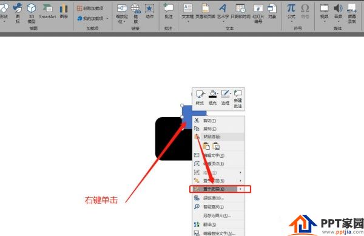Screen dimensions: 364x236
Task: Expand My Add-ins (我的加载项) dropdown
Action: pyautogui.click(x=107, y=18)
